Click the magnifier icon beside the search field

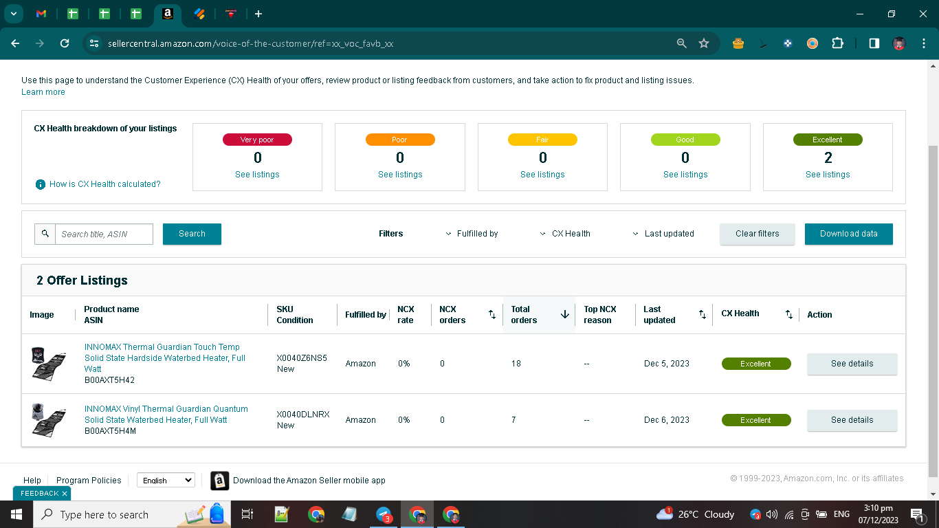point(45,234)
